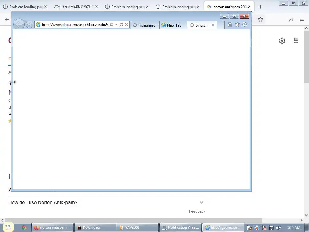This screenshot has width=309, height=232.
Task: Switch to the hitmanpro tab in IE
Action: click(145, 25)
